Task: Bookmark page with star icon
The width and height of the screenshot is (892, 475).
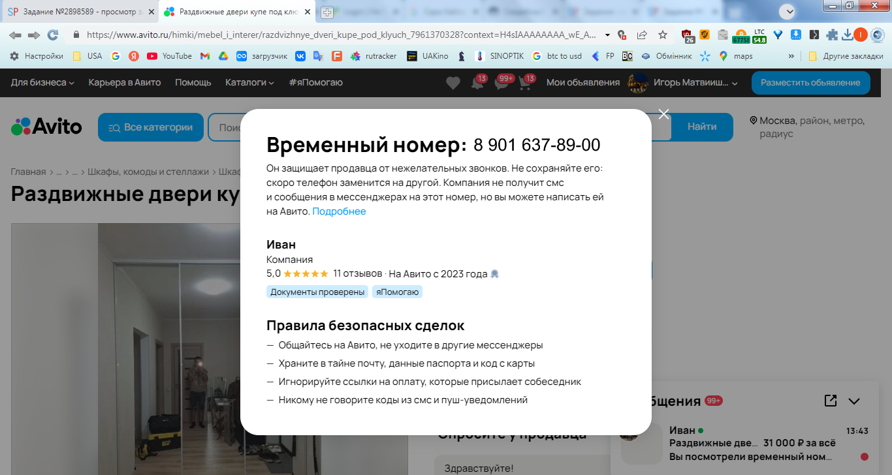Action: [662, 35]
